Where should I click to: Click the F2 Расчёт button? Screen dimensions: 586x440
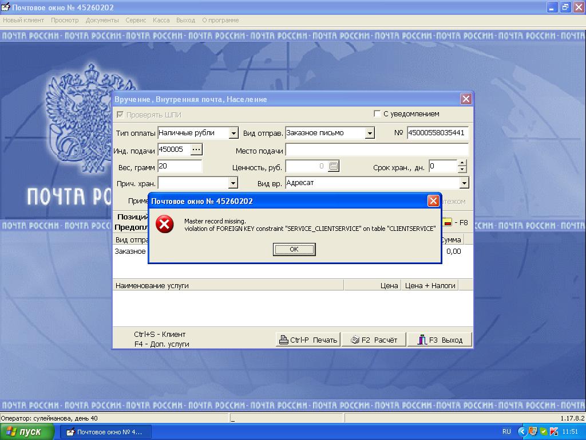(374, 340)
